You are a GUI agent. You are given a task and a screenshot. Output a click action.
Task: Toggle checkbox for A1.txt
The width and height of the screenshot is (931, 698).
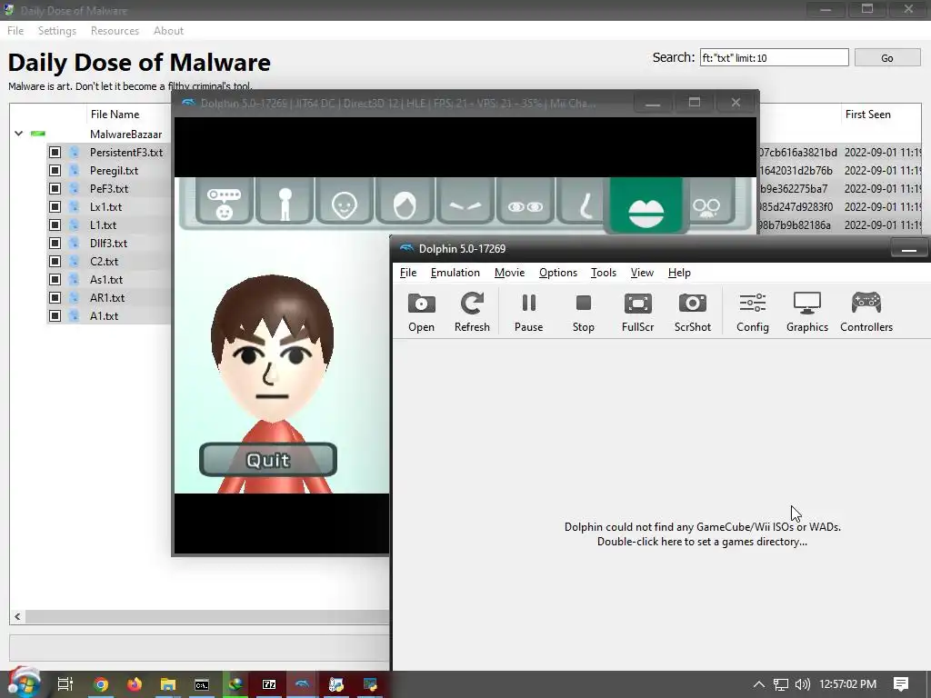click(55, 315)
